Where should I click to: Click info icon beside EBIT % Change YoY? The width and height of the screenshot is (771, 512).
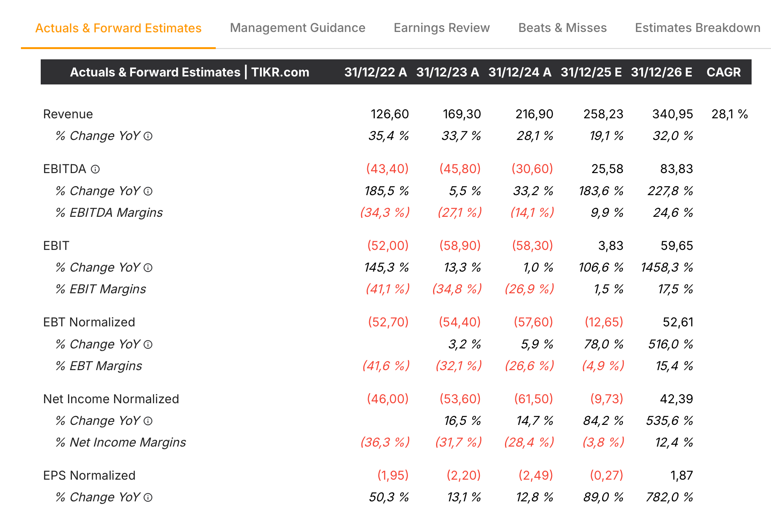point(148,268)
